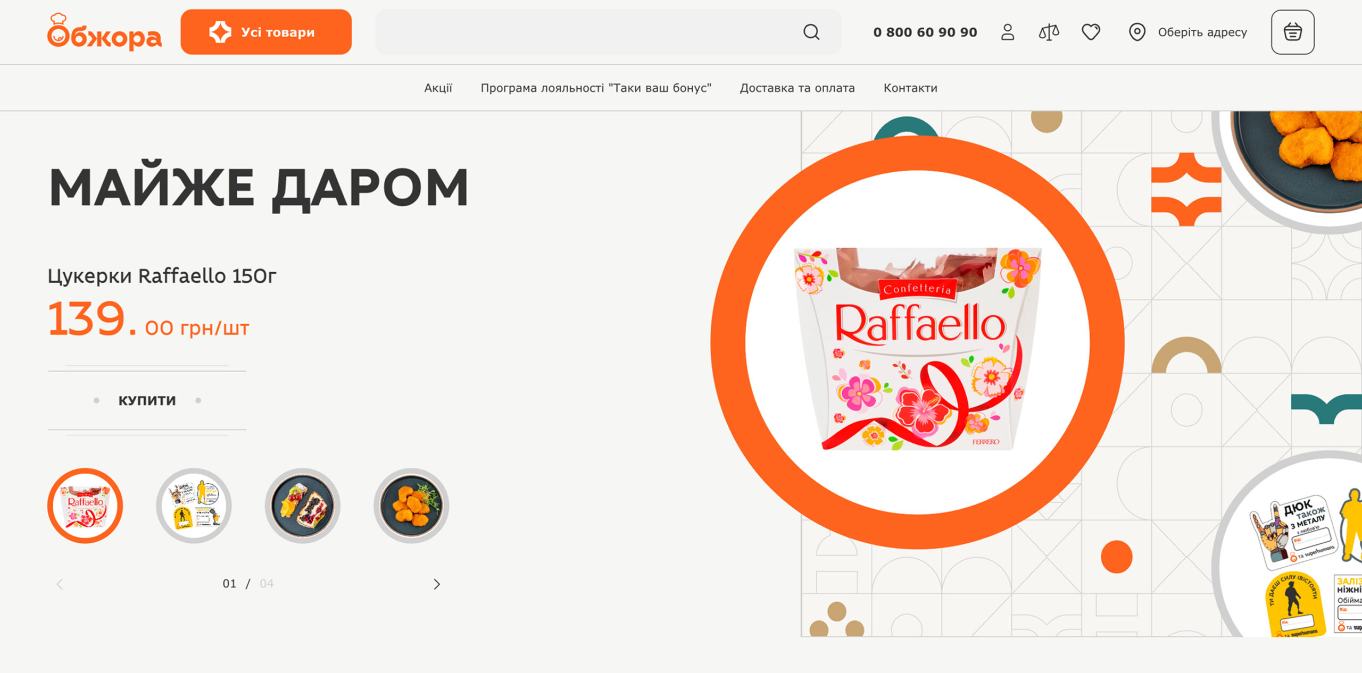Go to next slide arrow
1362x673 pixels.
437,584
